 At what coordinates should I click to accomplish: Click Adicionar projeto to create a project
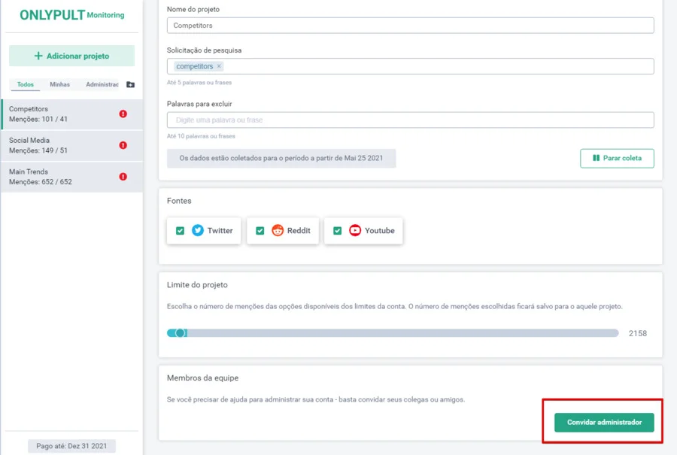71,56
